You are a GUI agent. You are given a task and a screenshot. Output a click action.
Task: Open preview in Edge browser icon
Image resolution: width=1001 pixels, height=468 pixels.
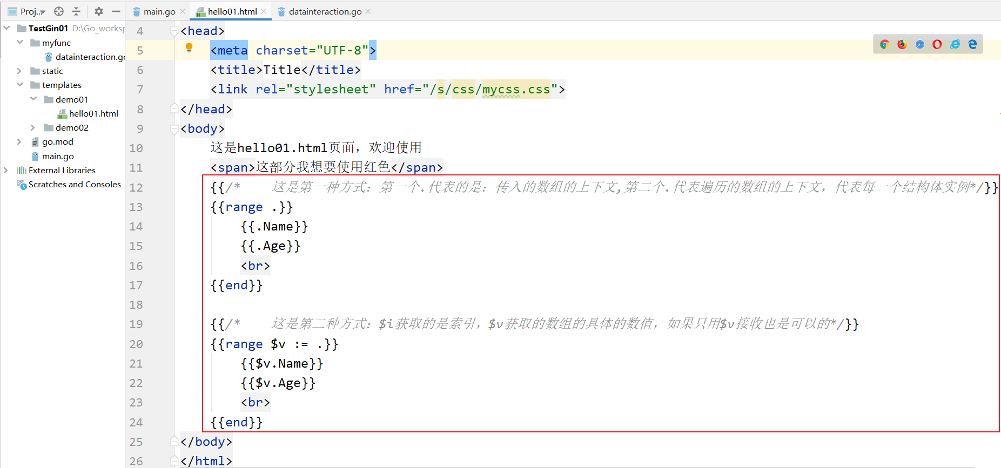(x=972, y=44)
